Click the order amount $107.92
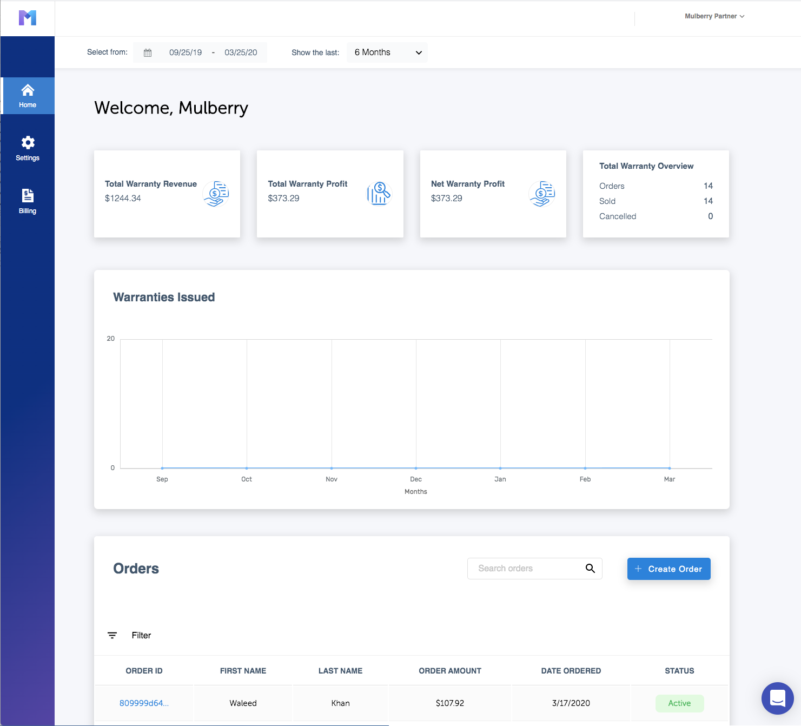801x726 pixels. 450,703
